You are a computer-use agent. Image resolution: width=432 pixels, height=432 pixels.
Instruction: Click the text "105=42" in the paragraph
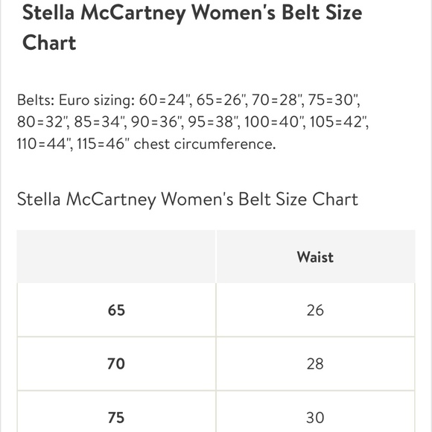click(x=338, y=121)
